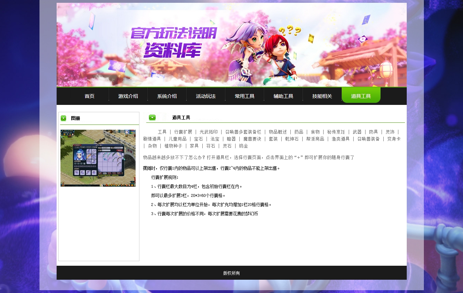This screenshot has height=293, width=463.
Task: Click green arrow icon beside 图册
Action: [x=63, y=118]
